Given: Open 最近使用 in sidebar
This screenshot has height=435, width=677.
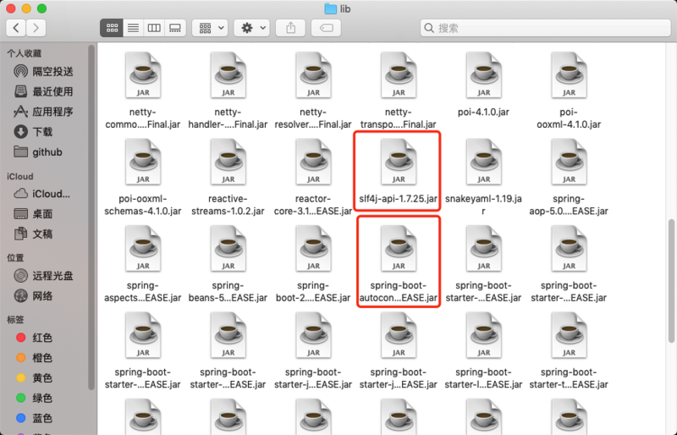Looking at the screenshot, I should (43, 91).
